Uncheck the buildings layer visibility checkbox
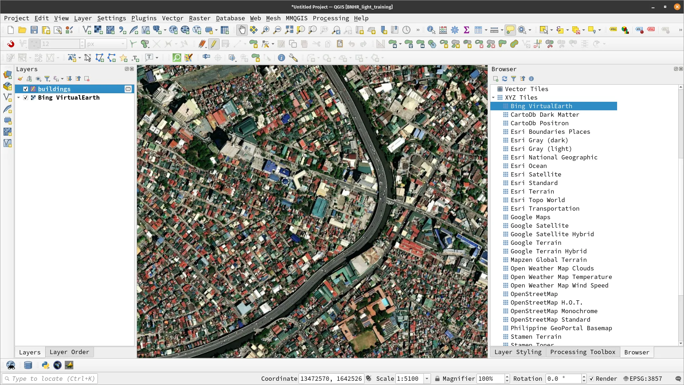Image resolution: width=684 pixels, height=385 pixels. [x=25, y=89]
